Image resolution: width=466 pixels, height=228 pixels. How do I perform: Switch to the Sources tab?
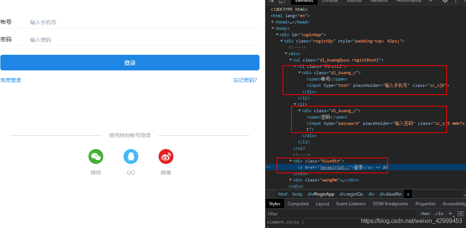[x=354, y=1]
